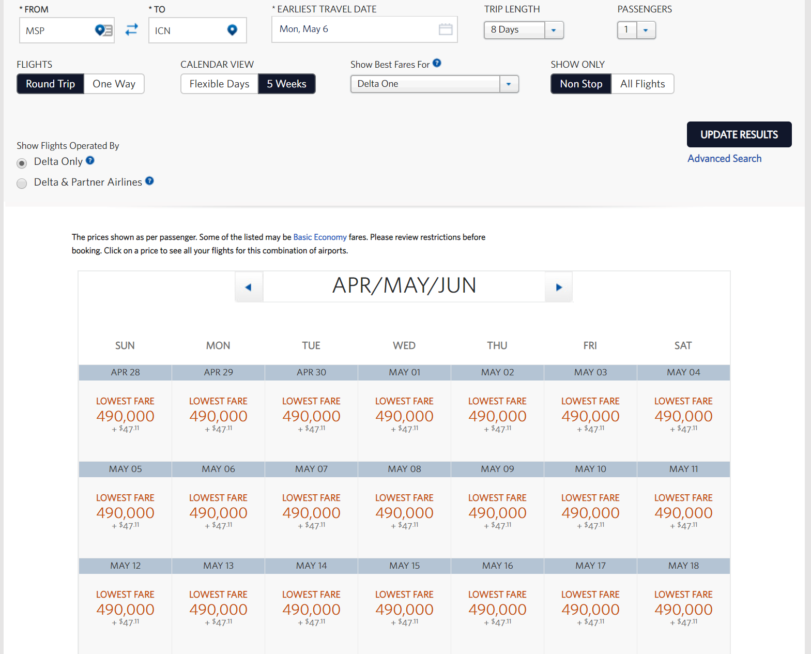Show All Flights instead of Non Stop
Viewport: 811px width, 654px height.
[642, 84]
